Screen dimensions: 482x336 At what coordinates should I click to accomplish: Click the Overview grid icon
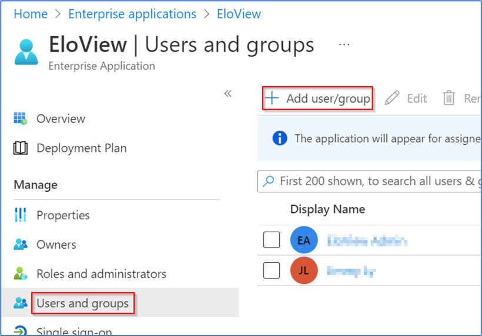(x=21, y=118)
